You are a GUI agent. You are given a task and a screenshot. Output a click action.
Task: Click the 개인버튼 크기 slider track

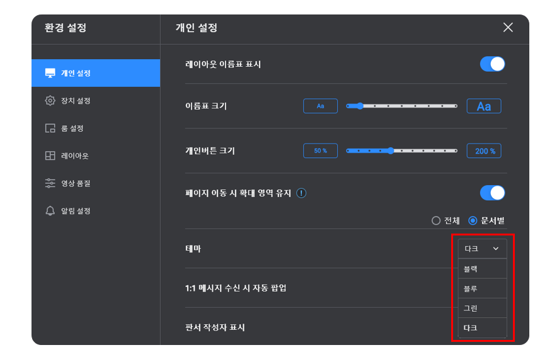click(x=401, y=151)
